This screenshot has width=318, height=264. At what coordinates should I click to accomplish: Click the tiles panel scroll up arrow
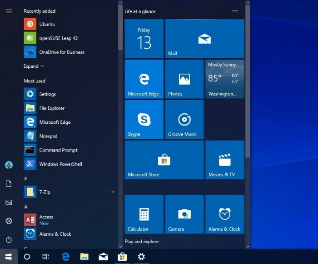click(248, 3)
